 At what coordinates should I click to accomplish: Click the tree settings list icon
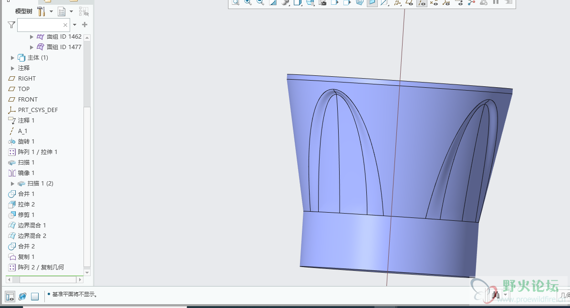pyautogui.click(x=62, y=11)
